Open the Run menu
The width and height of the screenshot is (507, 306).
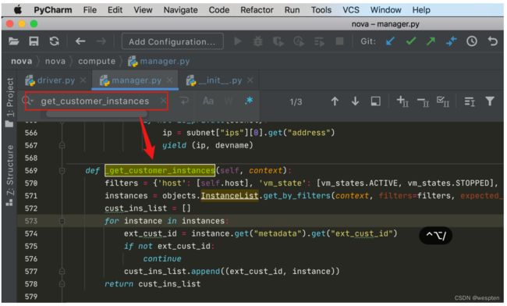click(x=292, y=10)
